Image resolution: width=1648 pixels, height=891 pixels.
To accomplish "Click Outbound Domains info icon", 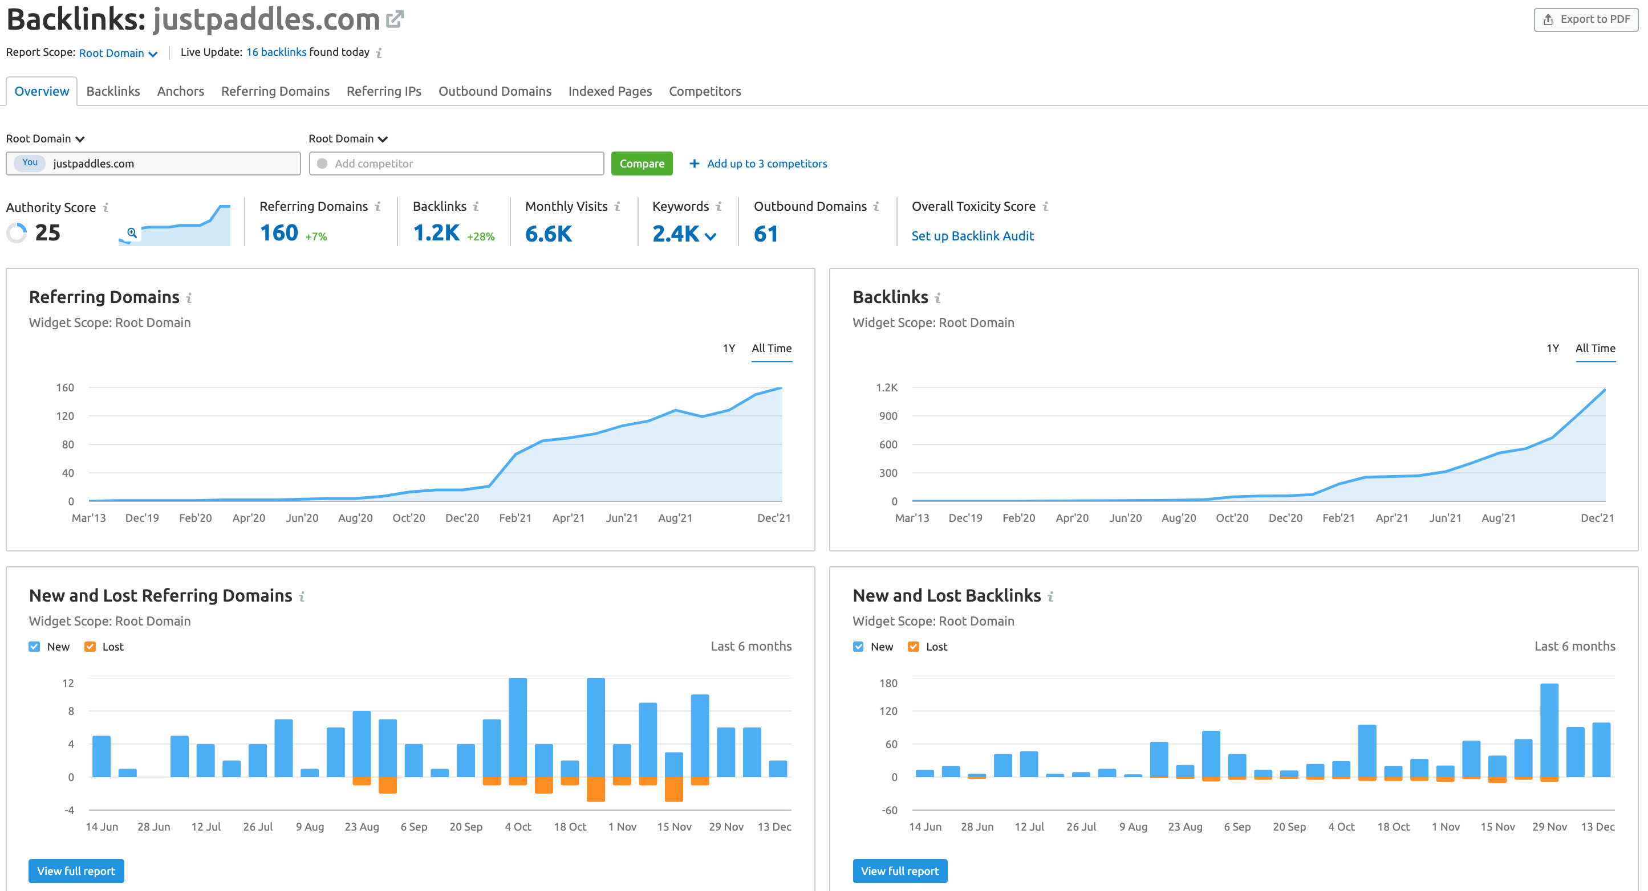I will (876, 206).
